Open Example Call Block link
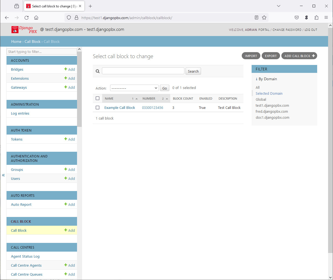The width and height of the screenshot is (333, 280). [120, 108]
